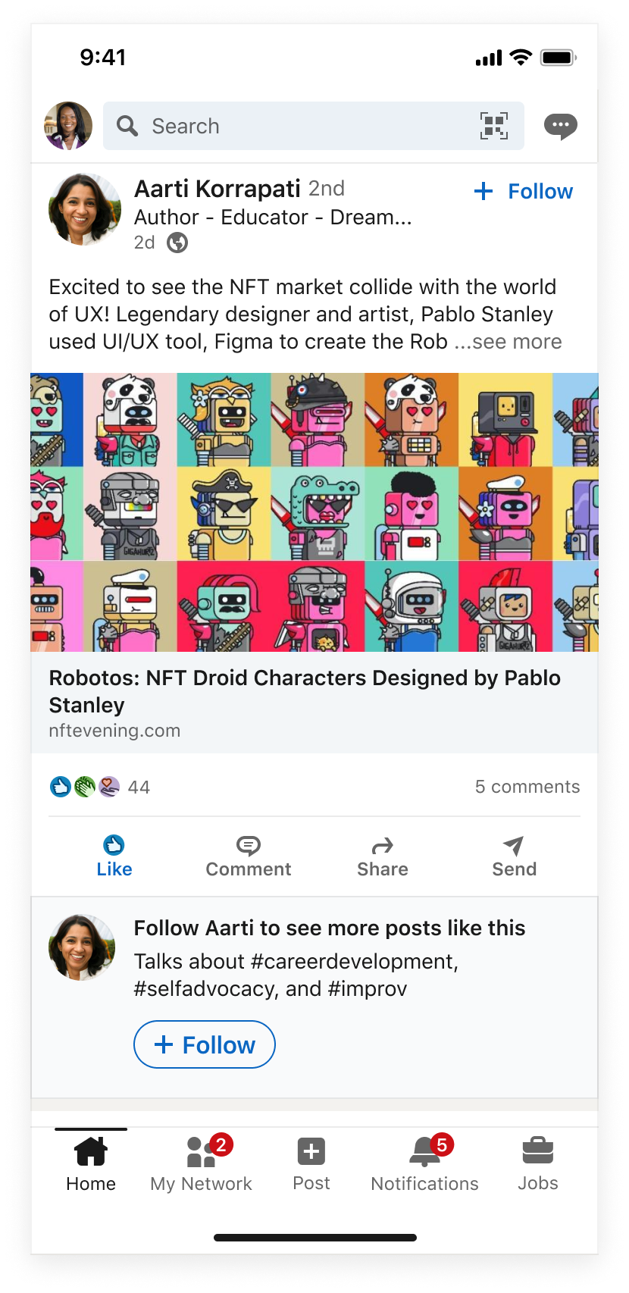
Task: Tap your profile photo beside search bar
Action: 68,126
